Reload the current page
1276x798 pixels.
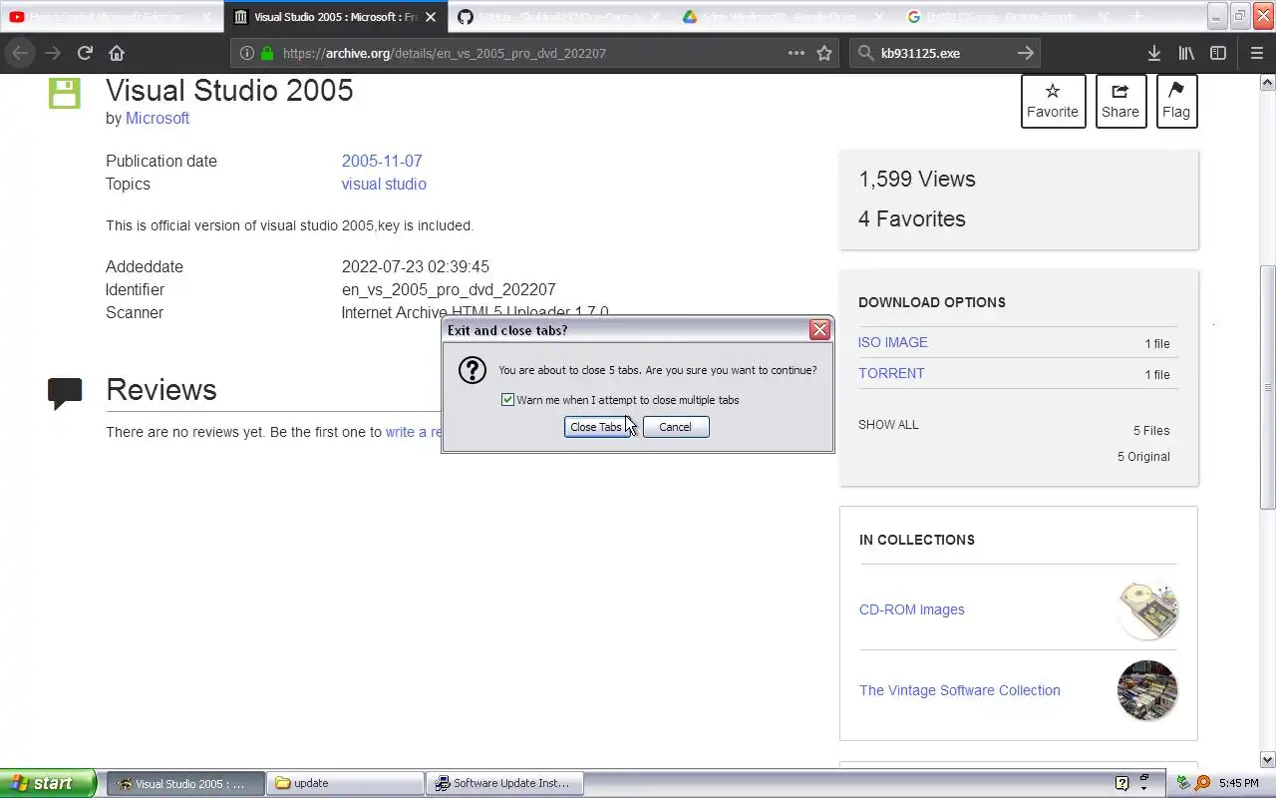[x=85, y=53]
